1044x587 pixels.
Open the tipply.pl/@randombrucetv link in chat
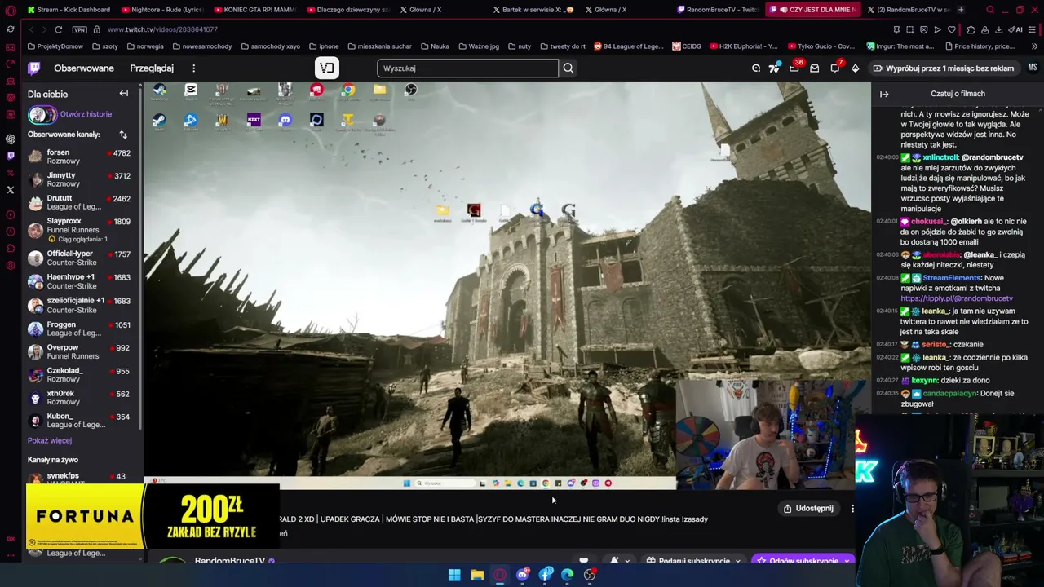tap(957, 298)
